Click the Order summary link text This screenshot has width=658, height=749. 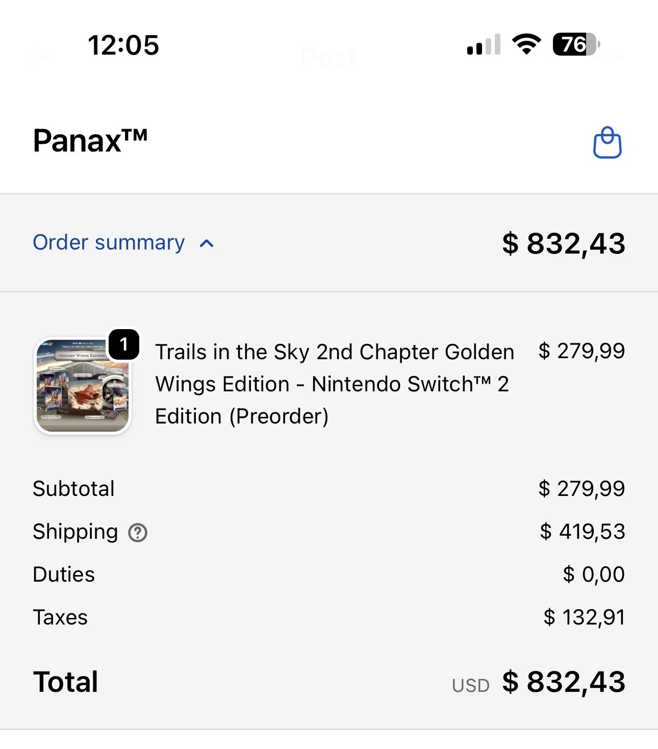109,242
